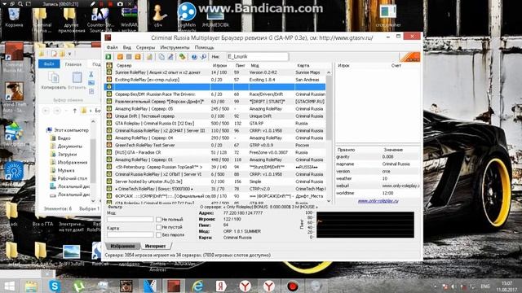Enable the Не полный filter checkbox
The image size is (522, 293).
click(x=158, y=220)
